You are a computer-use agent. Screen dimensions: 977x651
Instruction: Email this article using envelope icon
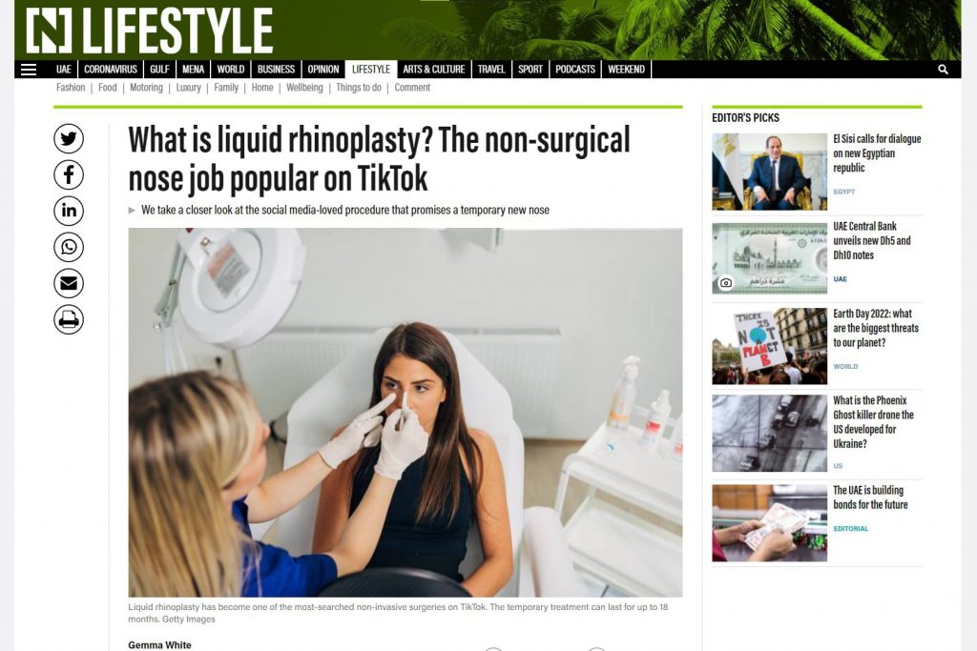point(69,283)
